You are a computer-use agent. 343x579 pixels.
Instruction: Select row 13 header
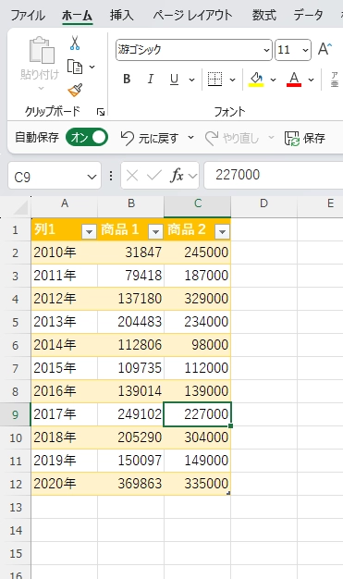click(16, 507)
